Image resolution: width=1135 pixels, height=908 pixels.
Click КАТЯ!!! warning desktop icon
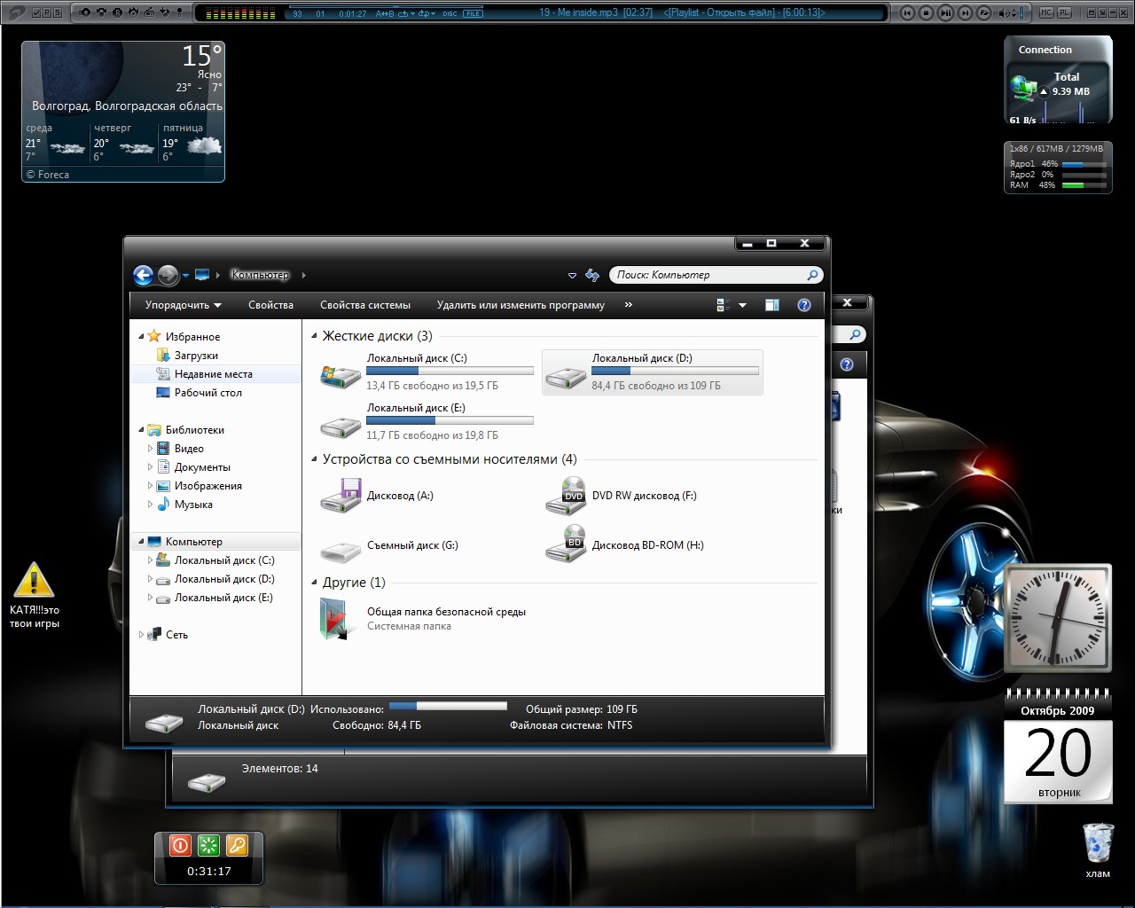[34, 582]
